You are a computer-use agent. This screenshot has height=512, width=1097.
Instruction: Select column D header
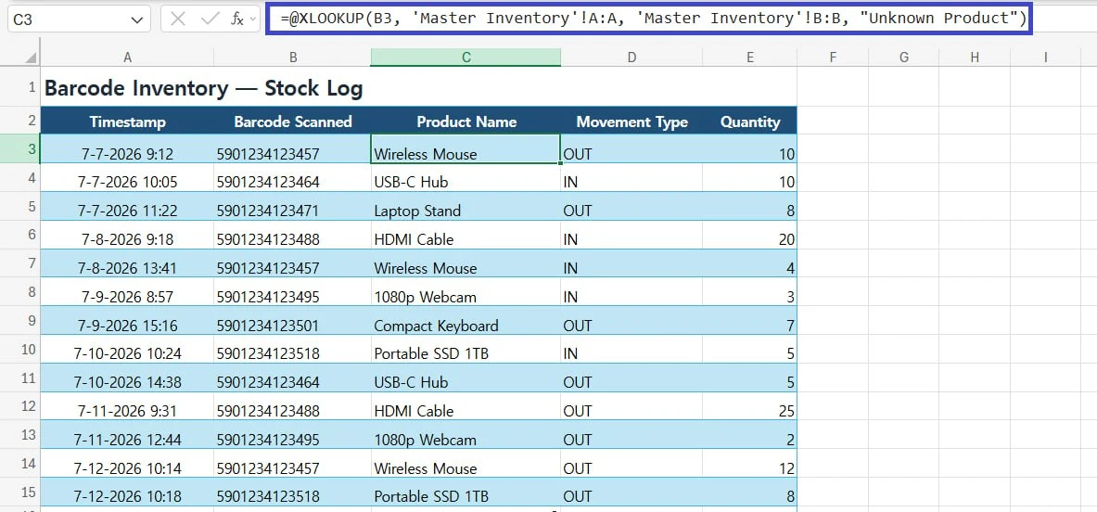(631, 58)
